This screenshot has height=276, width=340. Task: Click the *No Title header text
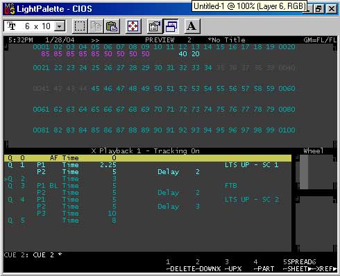pos(226,40)
